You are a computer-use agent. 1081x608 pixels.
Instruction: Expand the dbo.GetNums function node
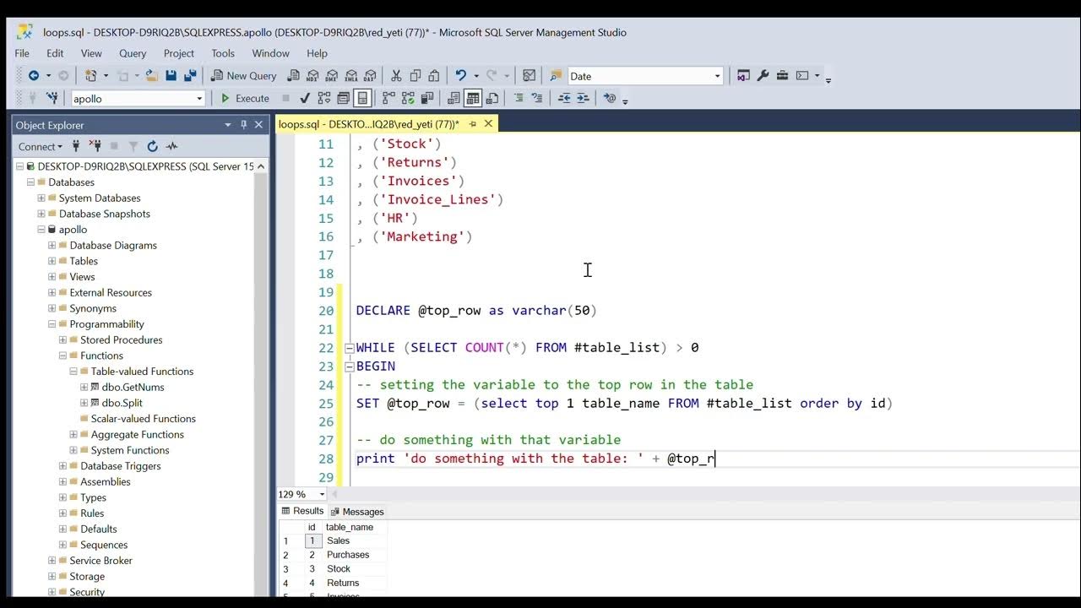(x=84, y=388)
